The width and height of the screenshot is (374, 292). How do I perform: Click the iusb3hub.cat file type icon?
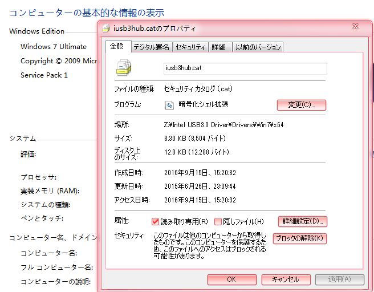[x=124, y=67]
